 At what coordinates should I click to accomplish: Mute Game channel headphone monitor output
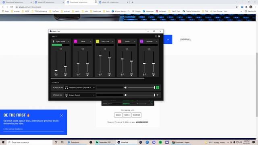click(x=122, y=74)
